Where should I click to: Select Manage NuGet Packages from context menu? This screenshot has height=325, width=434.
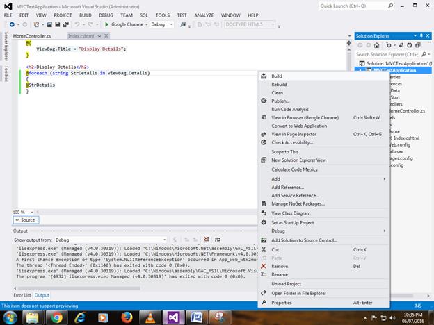tap(298, 203)
